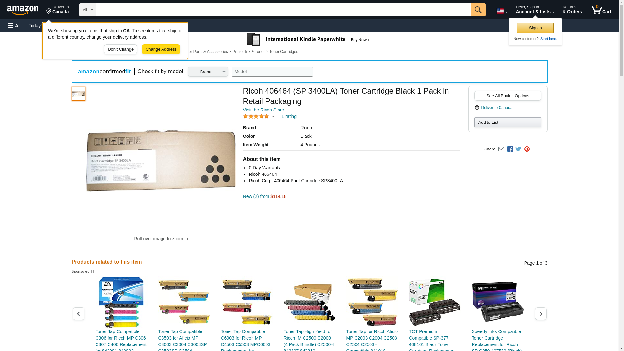Image resolution: width=624 pixels, height=351 pixels.
Task: Click the Amazon logo
Action: pos(23,10)
